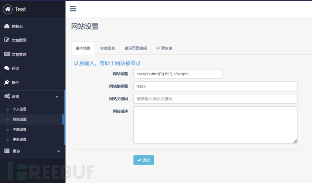Screen dimensions: 312x183
Task: Switch to the 错误页面编辑 tab
Action: click(x=136, y=48)
